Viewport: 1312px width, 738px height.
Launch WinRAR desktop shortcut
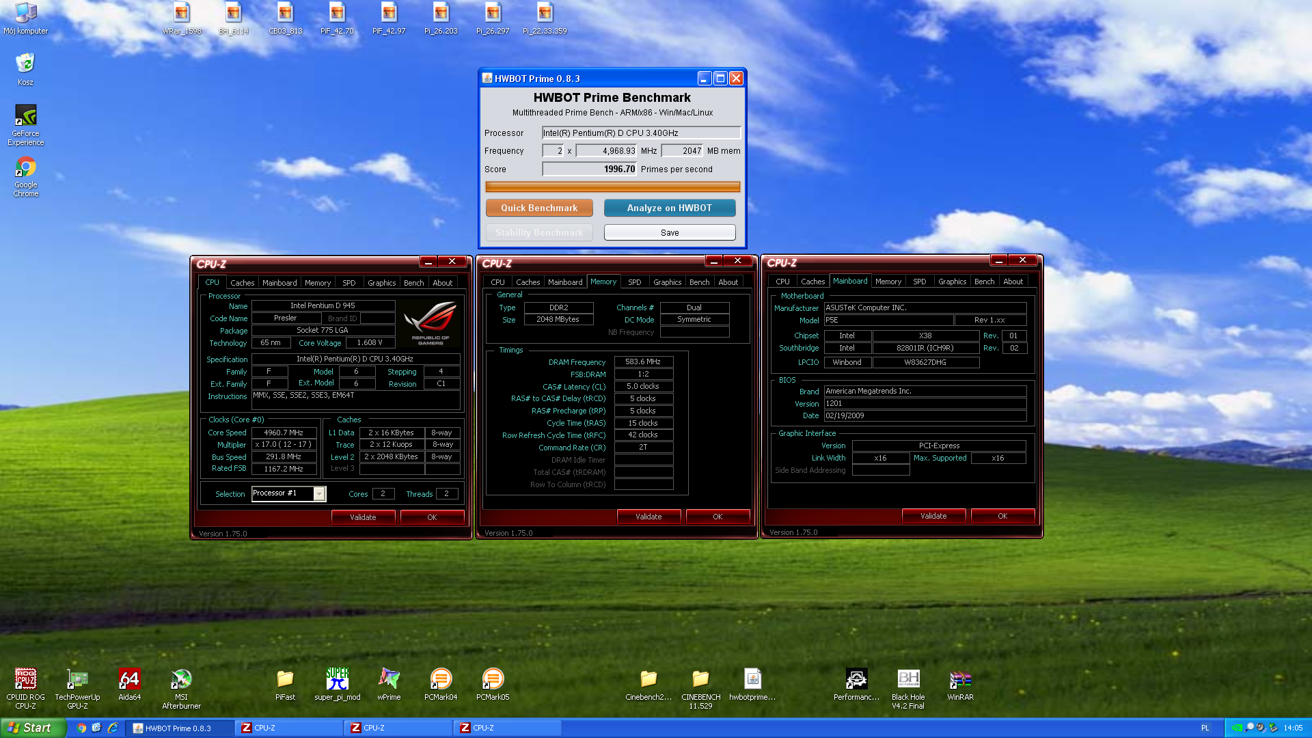[960, 685]
